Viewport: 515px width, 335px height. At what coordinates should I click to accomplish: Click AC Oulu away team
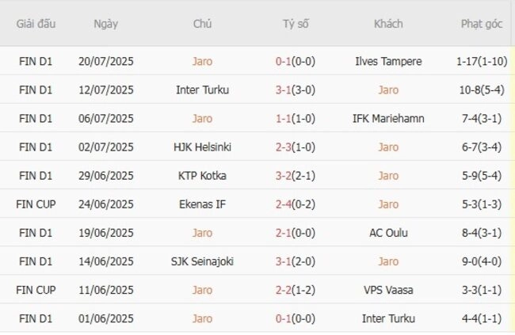pos(388,233)
